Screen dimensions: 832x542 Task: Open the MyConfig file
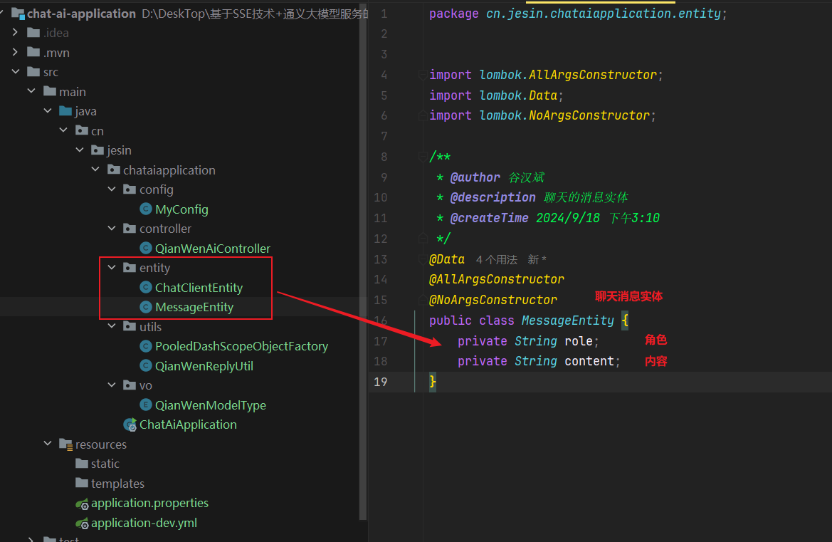coord(181,209)
